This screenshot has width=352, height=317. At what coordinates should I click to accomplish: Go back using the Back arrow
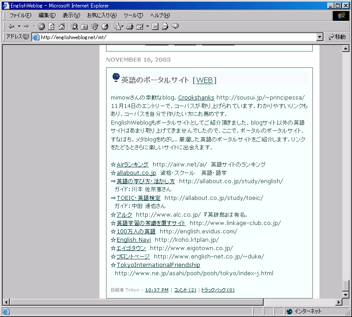tap(11, 26)
